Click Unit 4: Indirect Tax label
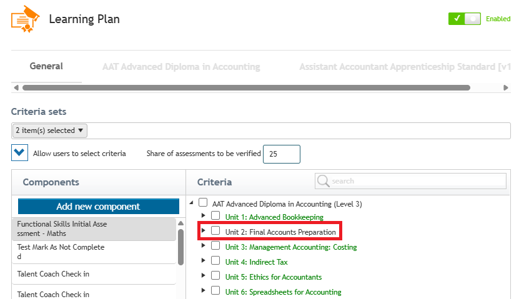Viewport: 519px width, 299px height. [256, 262]
